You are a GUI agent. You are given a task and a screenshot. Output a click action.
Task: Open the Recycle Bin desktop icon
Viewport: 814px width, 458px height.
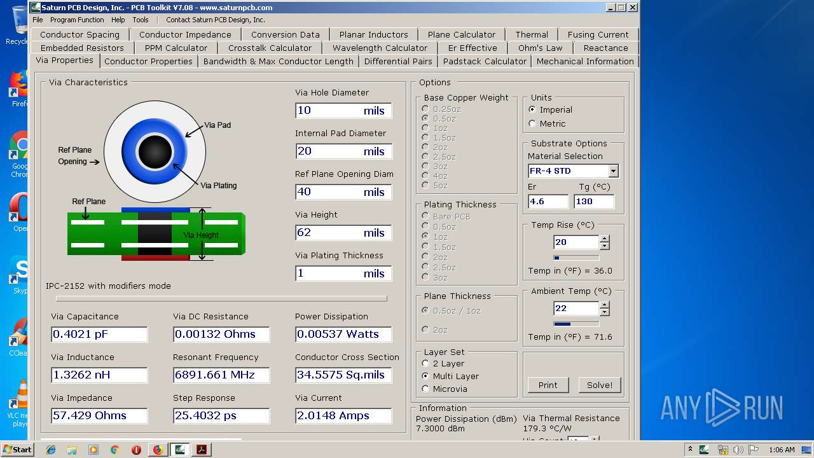[18, 25]
